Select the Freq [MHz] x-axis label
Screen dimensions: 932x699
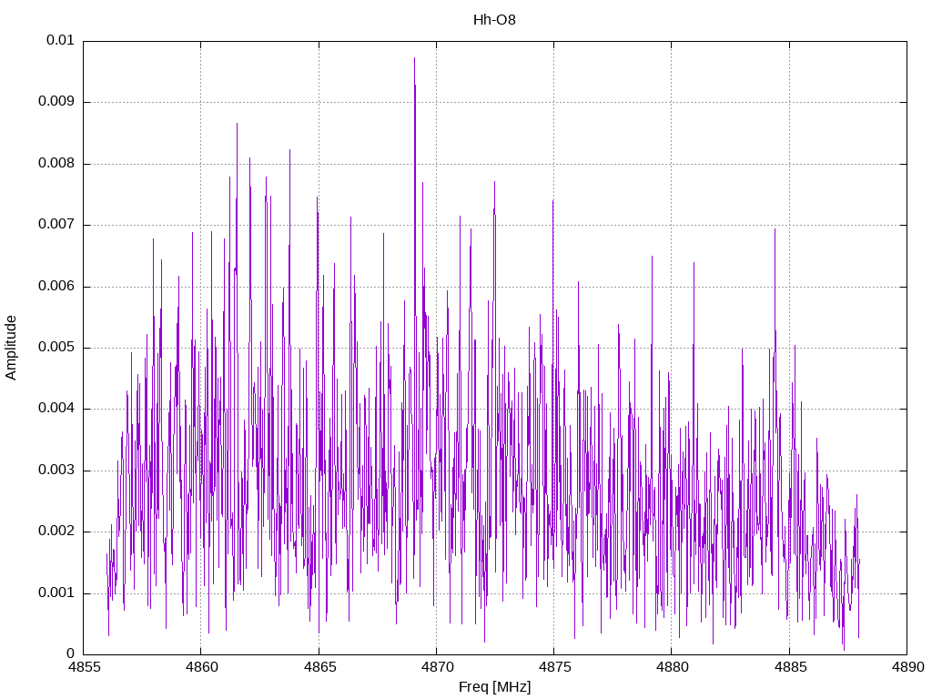point(494,687)
